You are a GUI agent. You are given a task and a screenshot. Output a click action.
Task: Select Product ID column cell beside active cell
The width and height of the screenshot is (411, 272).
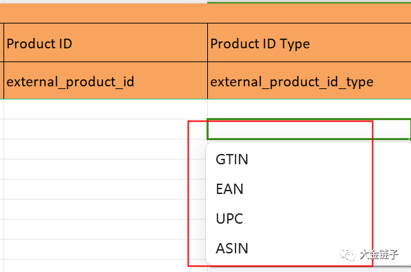click(x=106, y=129)
